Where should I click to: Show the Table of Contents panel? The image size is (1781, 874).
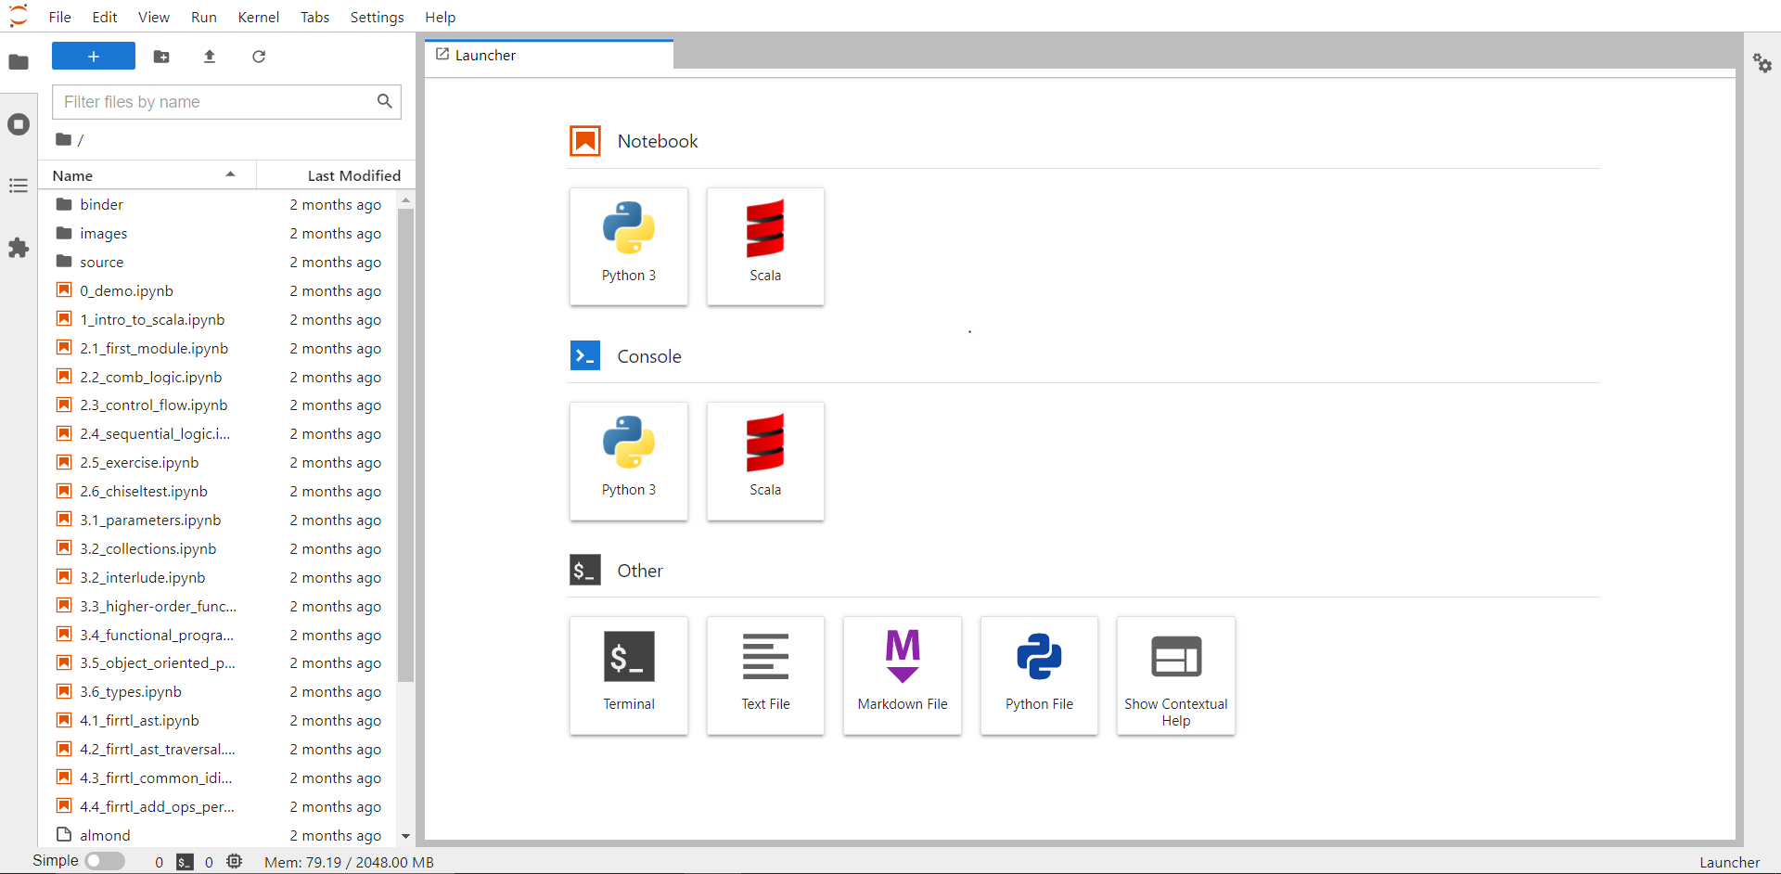pos(19,186)
